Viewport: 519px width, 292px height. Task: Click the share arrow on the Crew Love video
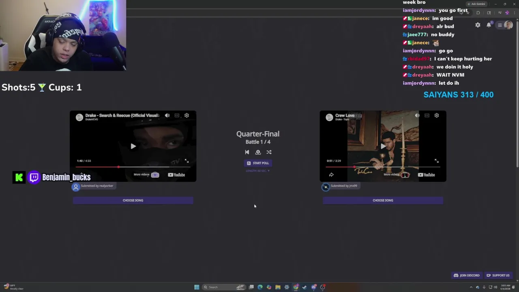[x=331, y=175]
